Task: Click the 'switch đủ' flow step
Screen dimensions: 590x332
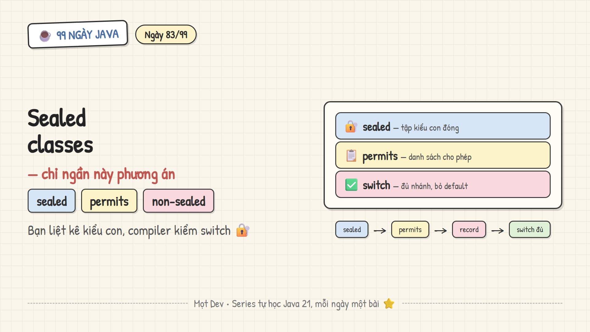Action: point(529,230)
